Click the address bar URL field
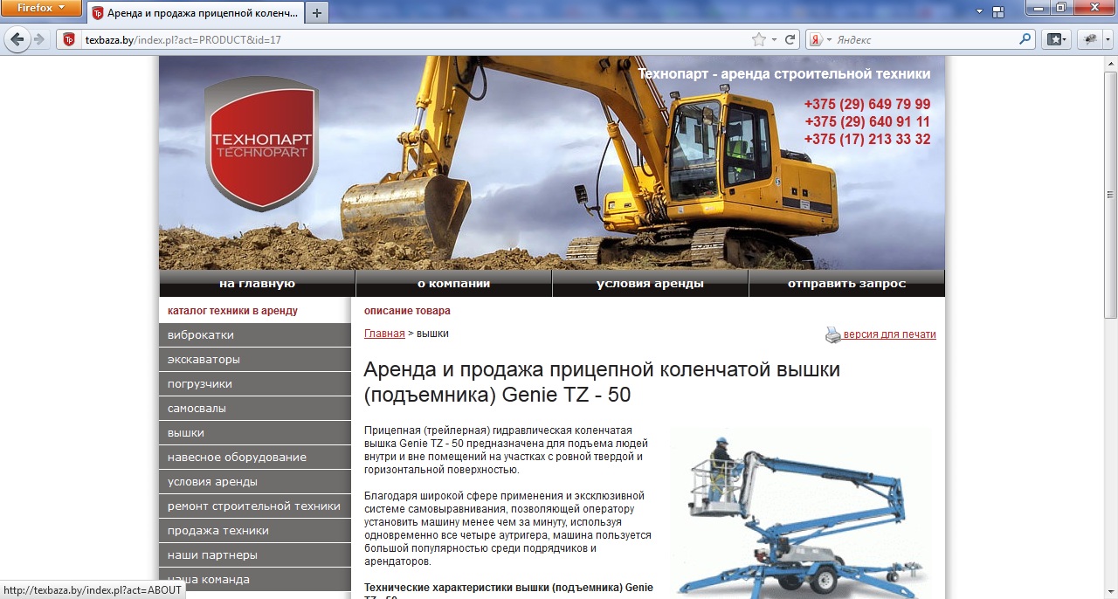 415,39
